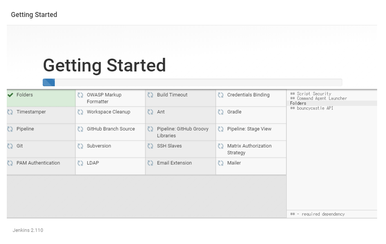This screenshot has height=244, width=386.
Task: Click the Jenkins 2.110 version text
Action: pos(28,230)
